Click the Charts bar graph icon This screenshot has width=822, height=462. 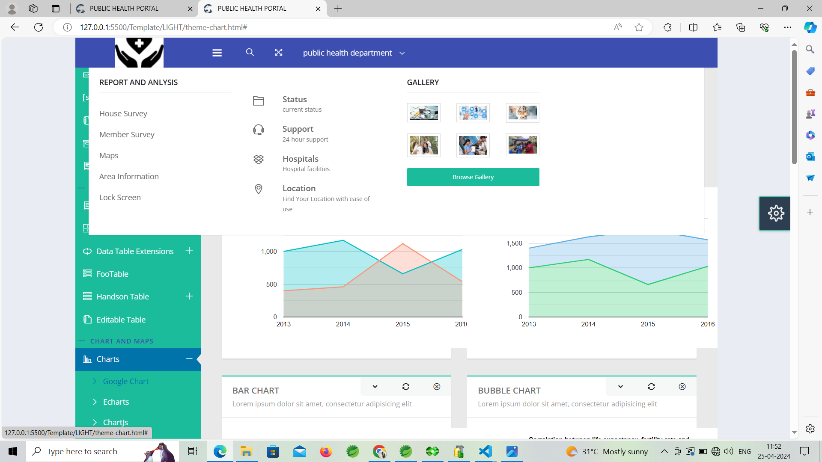tap(87, 359)
